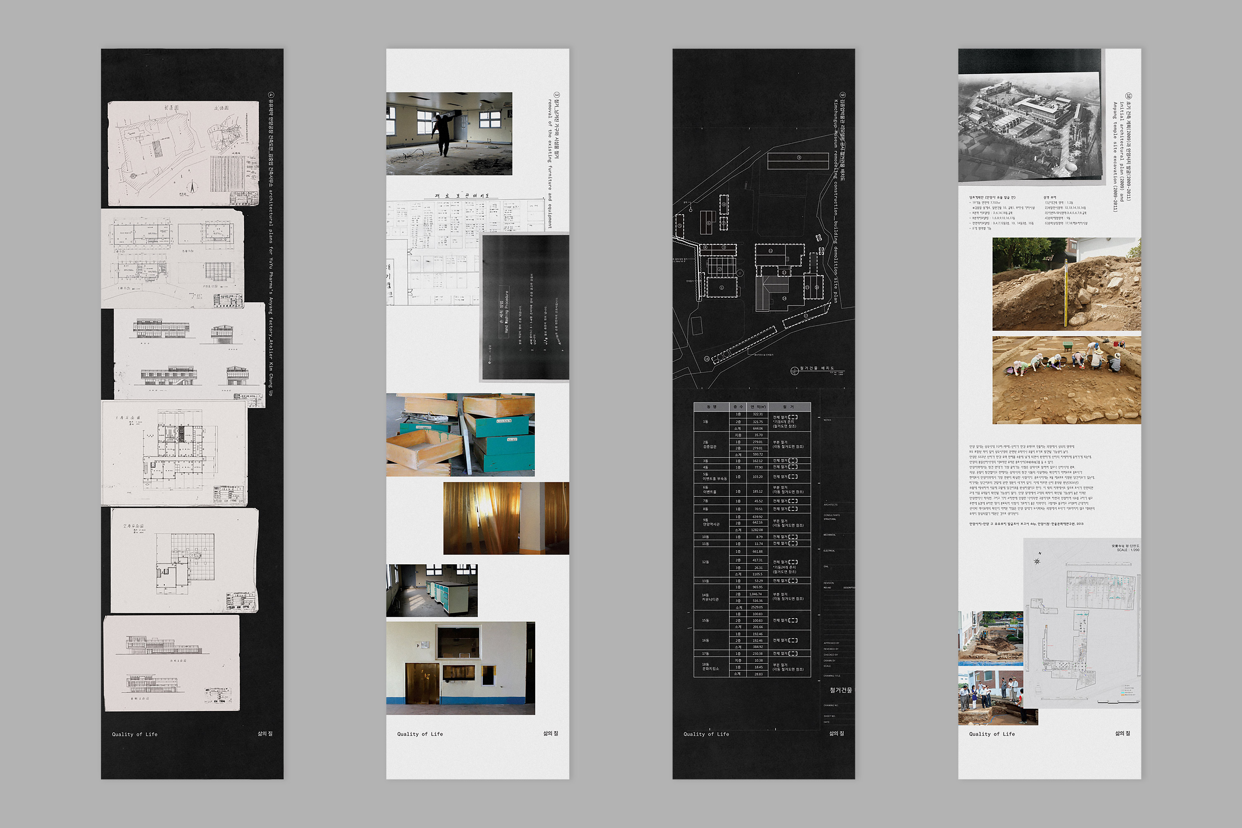The height and width of the screenshot is (828, 1242).
Task: Click the 철거건물 title in the drawing title block
Action: pos(841,690)
